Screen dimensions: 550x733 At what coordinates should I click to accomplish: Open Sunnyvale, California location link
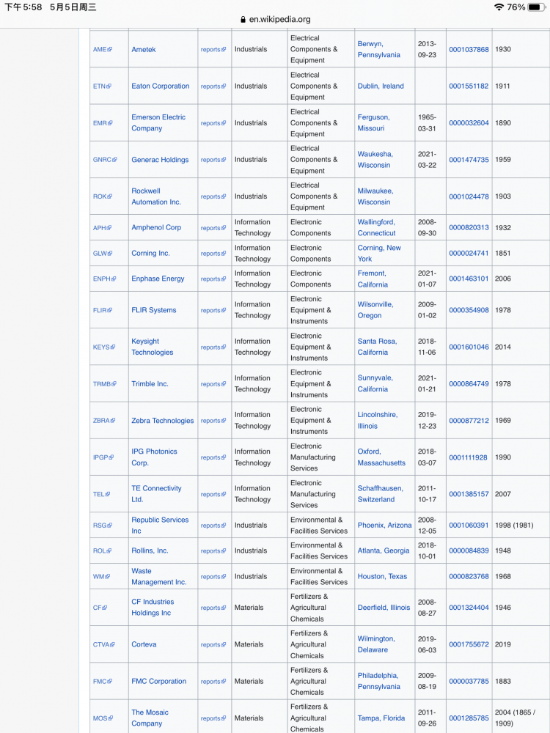click(375, 383)
